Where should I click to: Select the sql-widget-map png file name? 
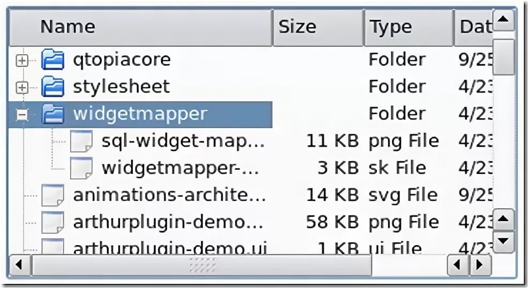183,141
